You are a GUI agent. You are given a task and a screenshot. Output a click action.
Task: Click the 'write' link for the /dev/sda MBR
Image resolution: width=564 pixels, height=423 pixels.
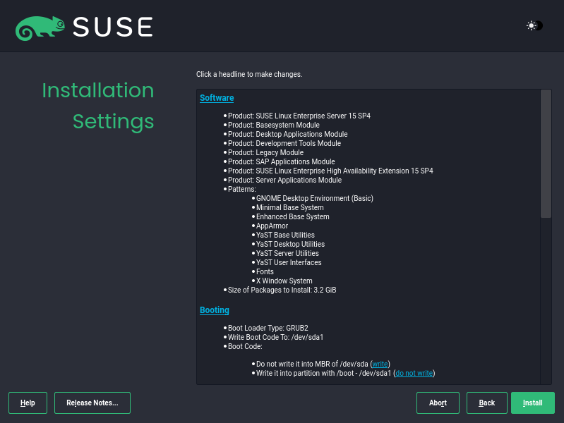[380, 364]
